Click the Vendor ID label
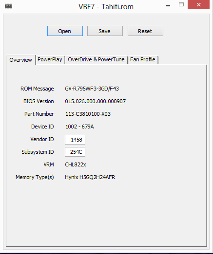This screenshot has width=213, height=254. 42,139
